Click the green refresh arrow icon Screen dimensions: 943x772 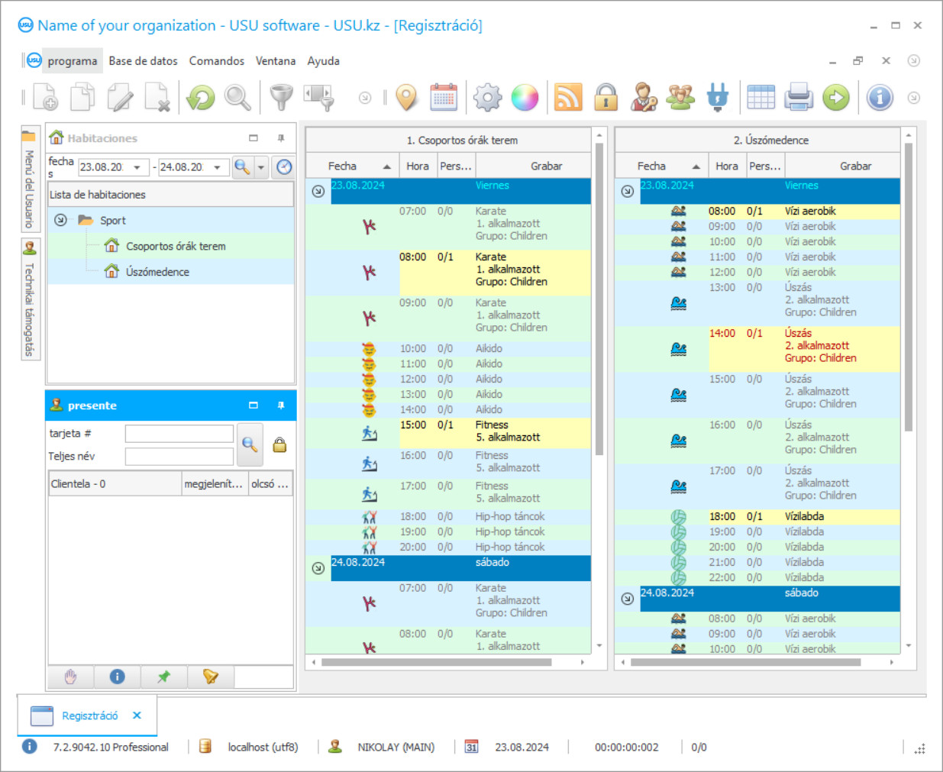pyautogui.click(x=201, y=98)
